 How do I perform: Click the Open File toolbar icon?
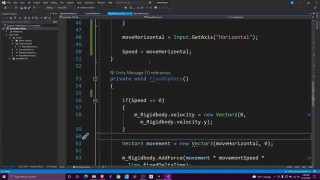pyautogui.click(x=21, y=8)
